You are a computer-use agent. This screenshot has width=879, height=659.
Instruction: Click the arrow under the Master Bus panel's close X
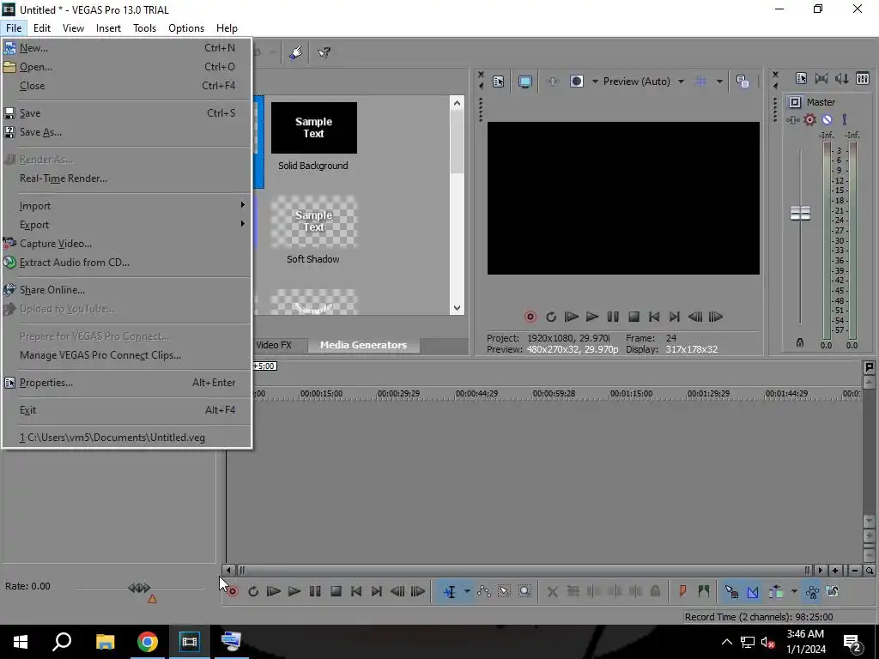[775, 86]
